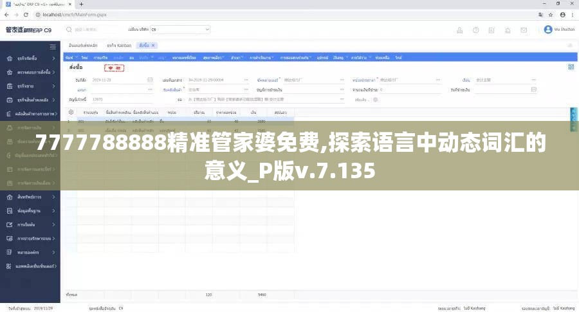Click the total quantity 120 in the footer row
This screenshot has height=312, width=579.
click(208, 295)
